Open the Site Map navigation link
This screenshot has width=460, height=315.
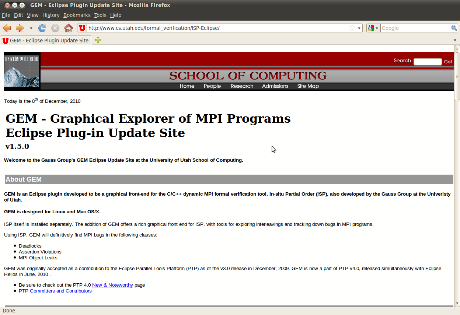click(308, 86)
